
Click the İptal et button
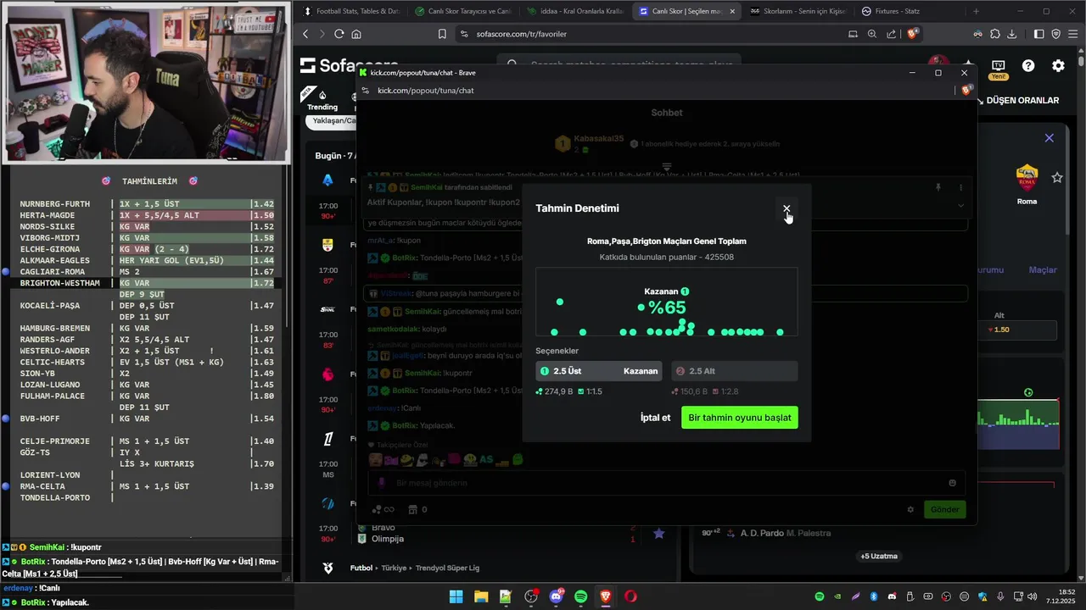[x=655, y=418]
